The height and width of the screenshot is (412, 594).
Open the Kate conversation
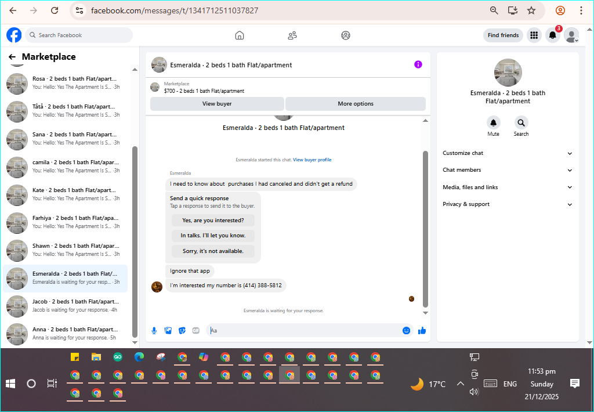66,194
